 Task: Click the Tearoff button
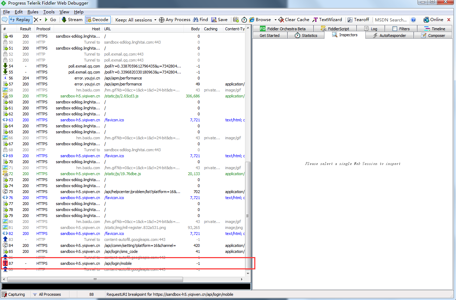click(x=358, y=20)
